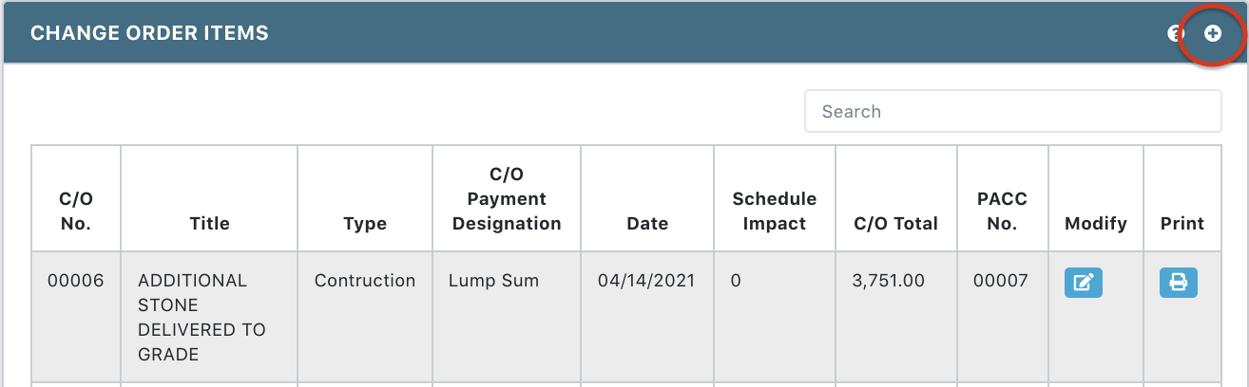
Task: Select the Change Order Items panel title
Action: pyautogui.click(x=149, y=33)
